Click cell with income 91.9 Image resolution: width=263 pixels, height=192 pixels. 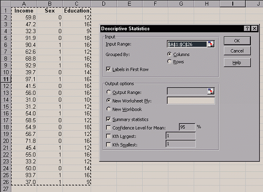tap(24, 38)
